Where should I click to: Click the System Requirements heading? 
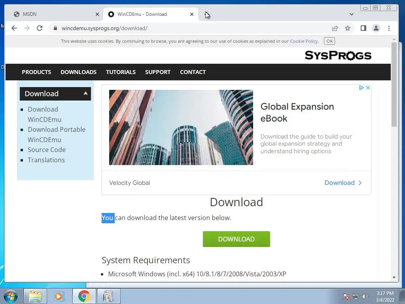[x=146, y=260]
